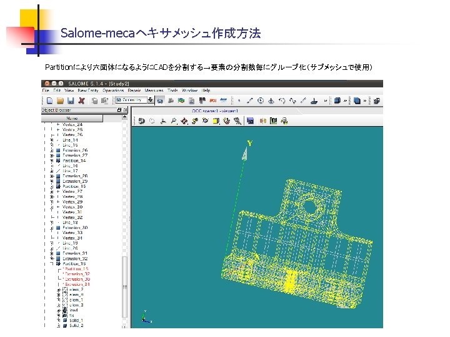The image size is (450, 337).
Task: Click the magnifier Fit/Zoom icon in viewer
Action: (173, 121)
